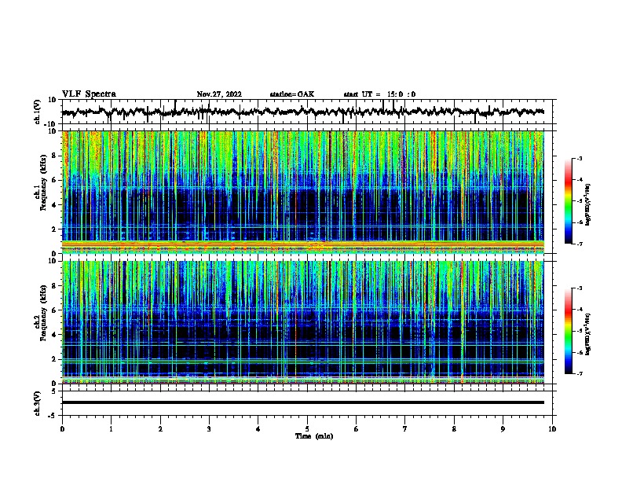The image size is (622, 481).
Task: Click "-7" on the ch.1 color scale
Action: pos(580,244)
